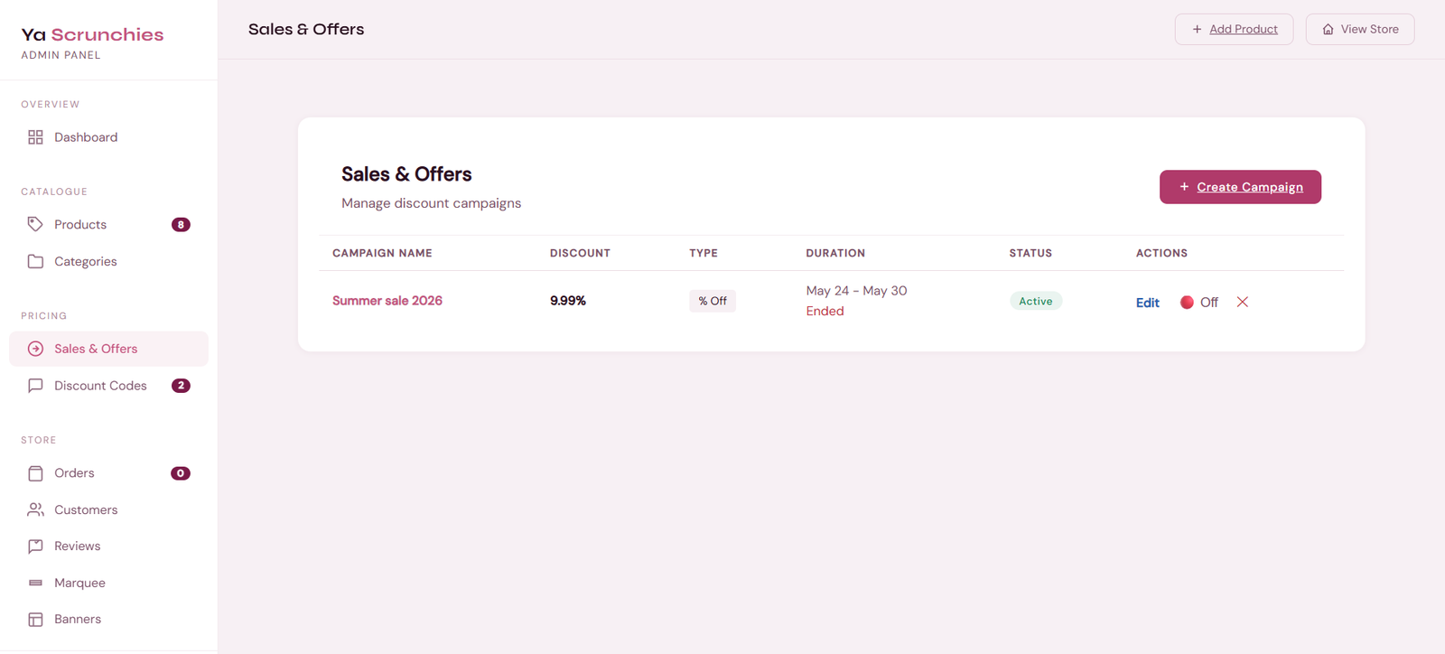
Task: Delete Summer sale 2026 with X icon
Action: pyautogui.click(x=1243, y=302)
